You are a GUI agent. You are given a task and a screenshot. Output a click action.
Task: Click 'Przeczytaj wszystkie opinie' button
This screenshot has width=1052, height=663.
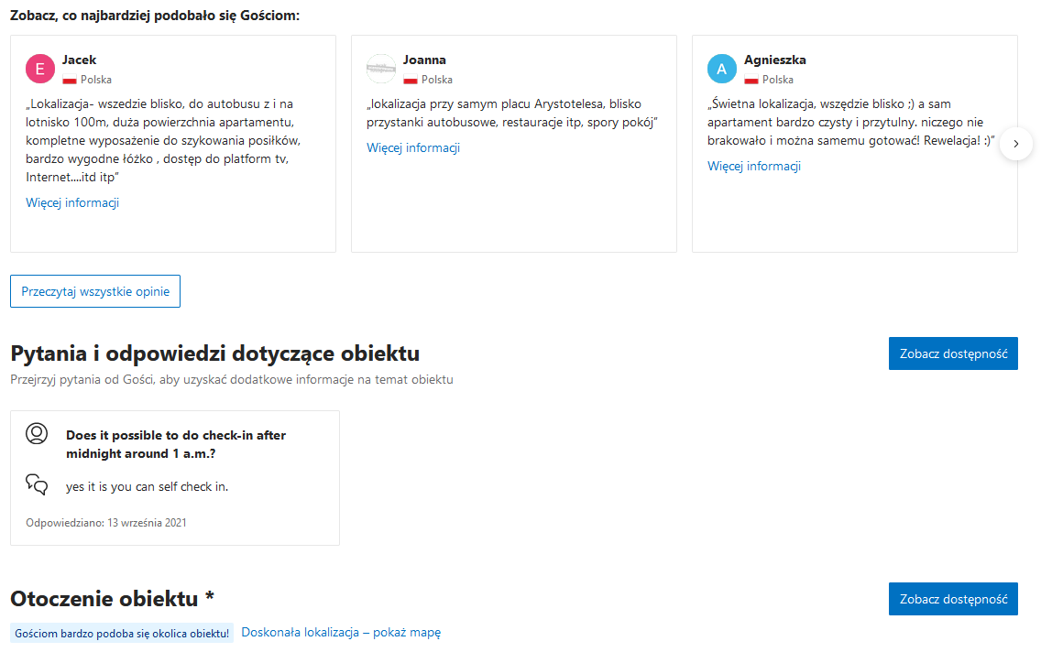[x=95, y=291]
